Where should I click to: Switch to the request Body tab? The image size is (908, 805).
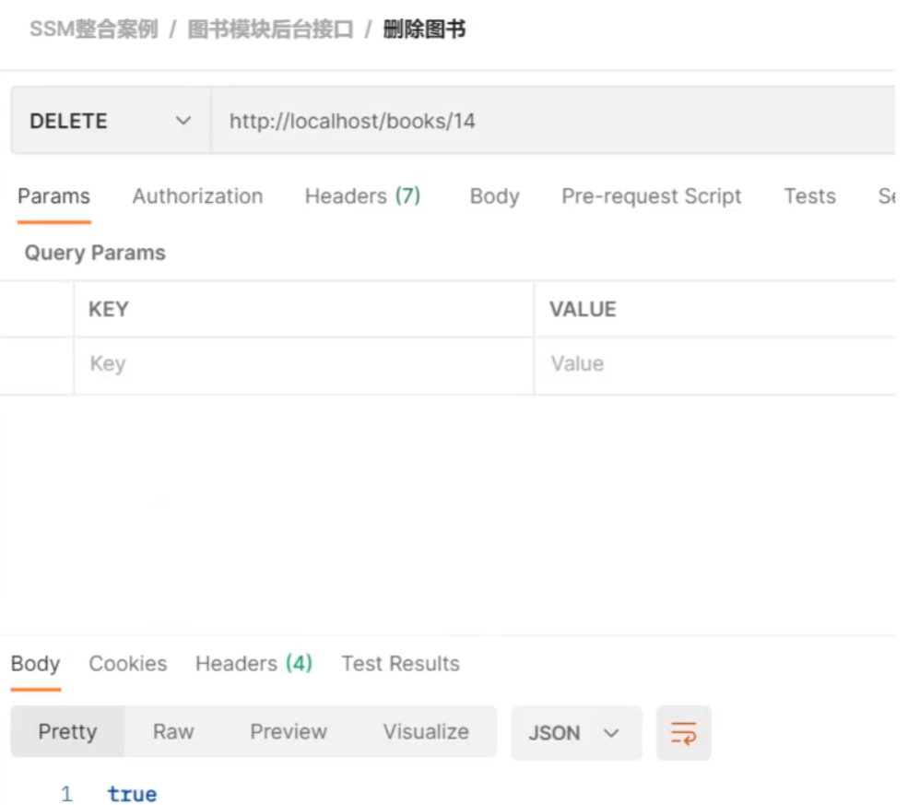(x=494, y=196)
